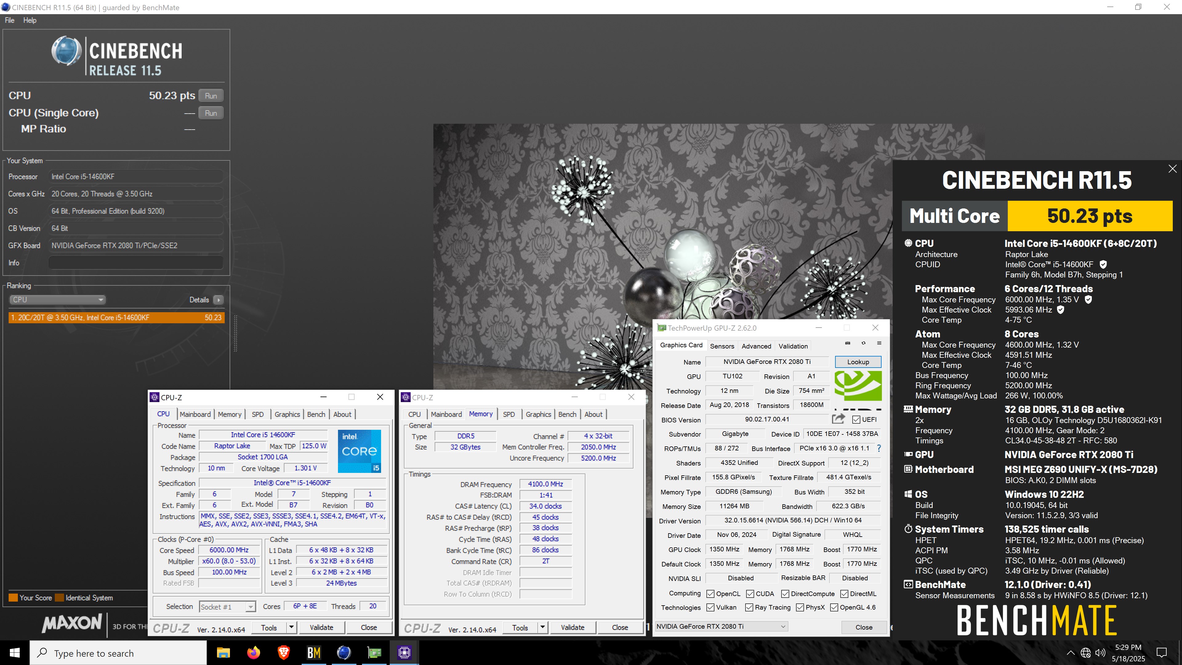Open the Windows Start menu
1182x665 pixels.
coord(15,653)
